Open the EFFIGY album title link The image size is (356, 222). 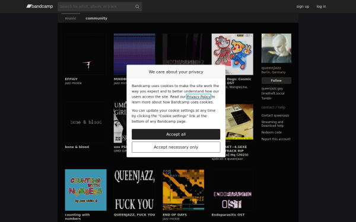[71, 79]
